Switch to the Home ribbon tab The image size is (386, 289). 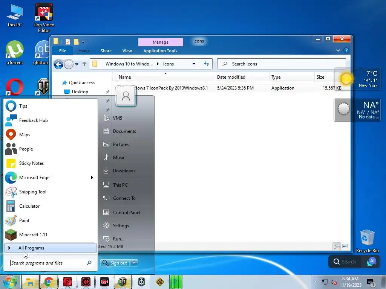(84, 51)
